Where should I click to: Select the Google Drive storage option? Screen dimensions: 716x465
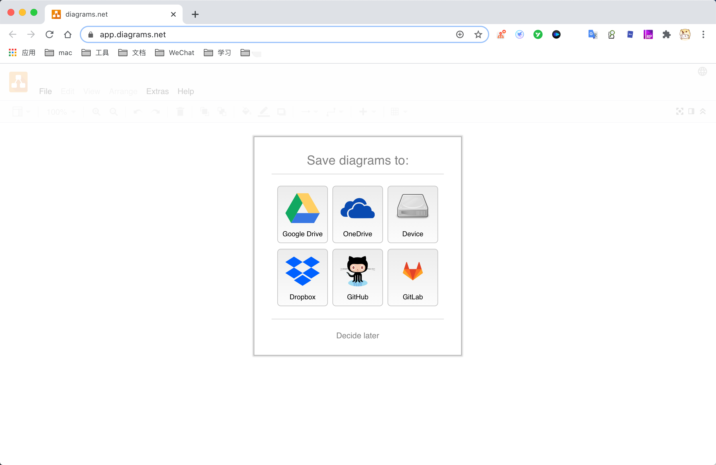[302, 214]
